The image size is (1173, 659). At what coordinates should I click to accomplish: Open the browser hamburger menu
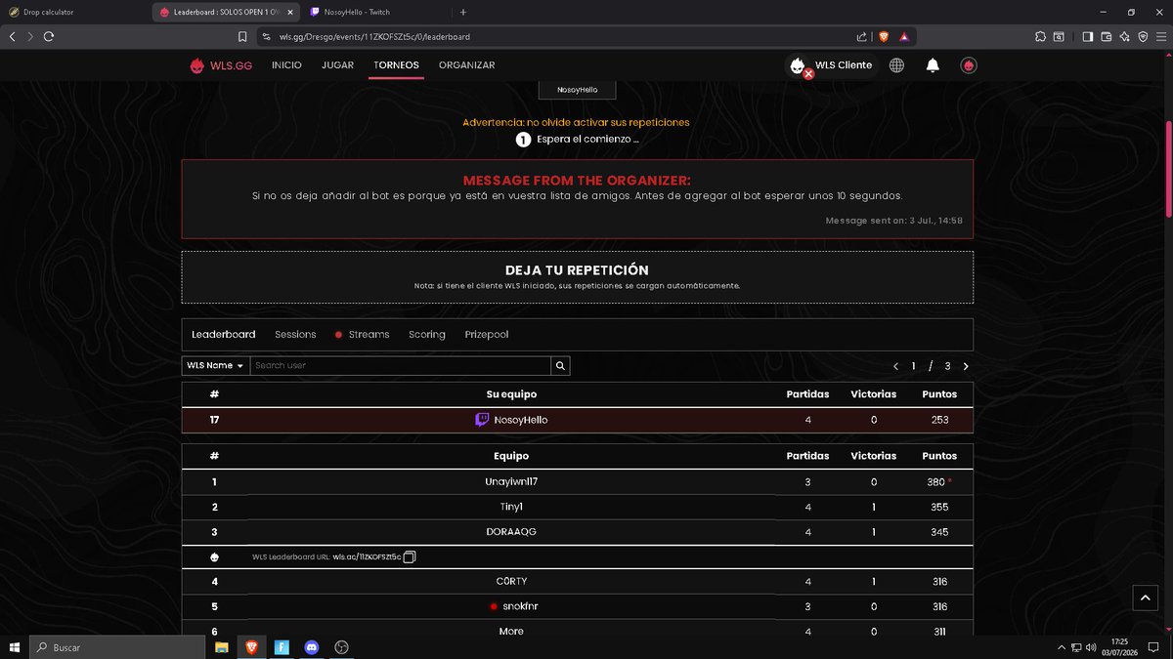1160,36
